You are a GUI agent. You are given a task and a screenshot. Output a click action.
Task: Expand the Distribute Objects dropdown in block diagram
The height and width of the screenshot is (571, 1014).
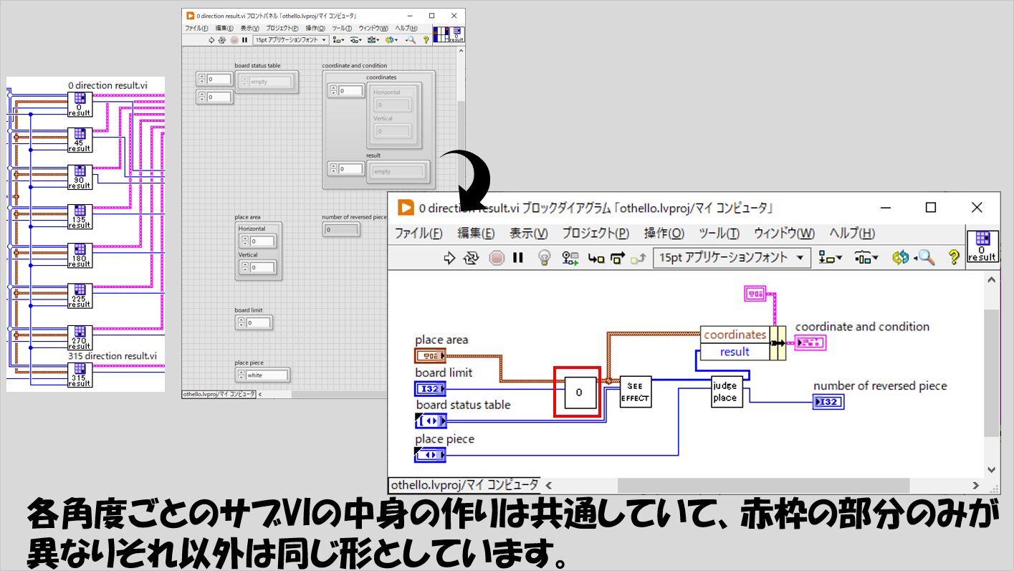click(x=866, y=258)
